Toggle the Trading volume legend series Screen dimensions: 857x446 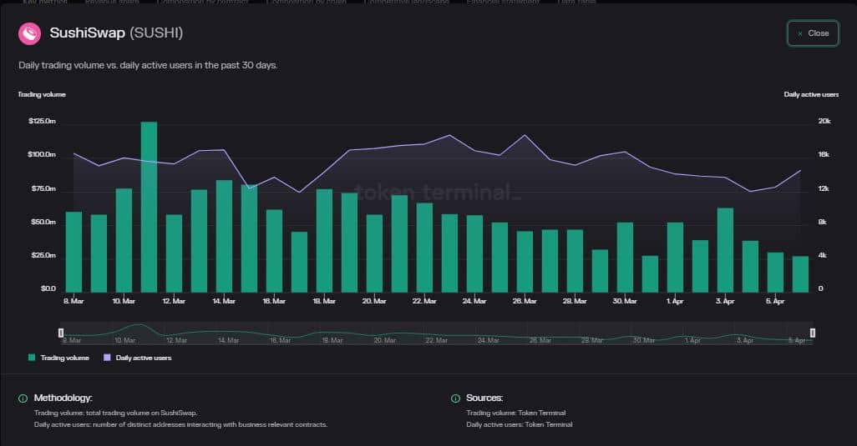point(58,358)
